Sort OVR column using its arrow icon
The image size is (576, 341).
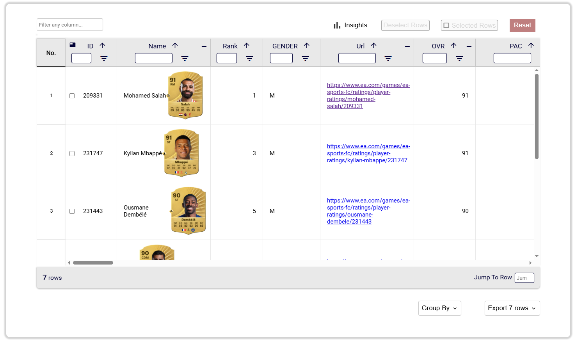pos(454,46)
